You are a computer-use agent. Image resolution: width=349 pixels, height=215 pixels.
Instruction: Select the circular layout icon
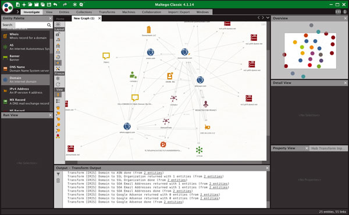click(x=58, y=57)
